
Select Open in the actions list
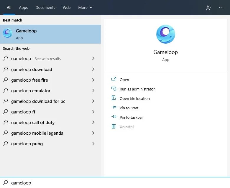point(124,80)
